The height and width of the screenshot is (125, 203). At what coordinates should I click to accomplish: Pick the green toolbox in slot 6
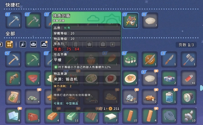pyautogui.click(x=130, y=59)
